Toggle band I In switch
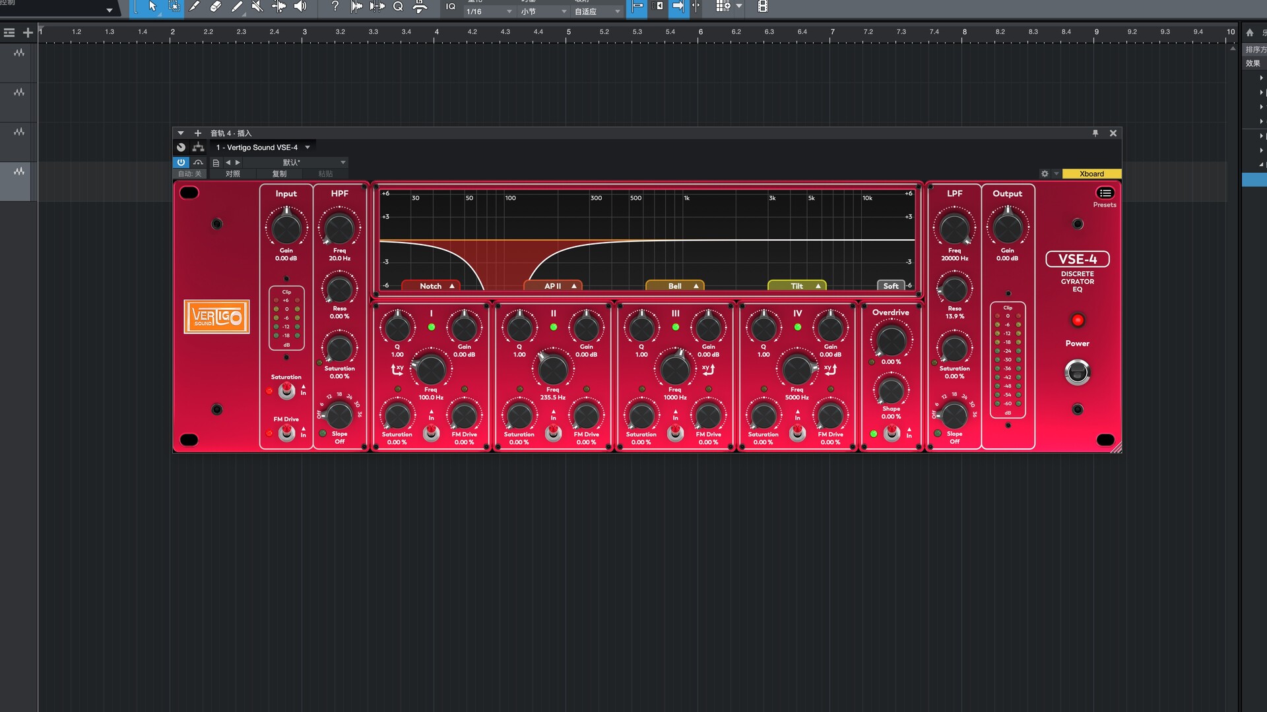1267x712 pixels. (x=431, y=432)
